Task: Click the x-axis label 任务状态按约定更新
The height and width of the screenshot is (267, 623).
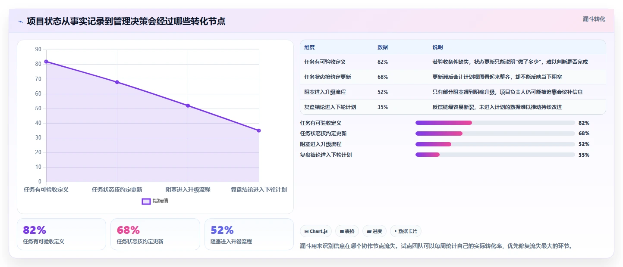Action: [x=117, y=189]
